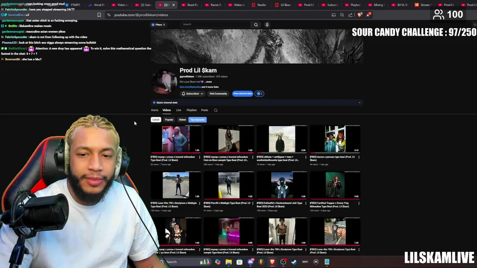Click the zoom magnifier icon in the address bar
This screenshot has height=268, width=477.
pyautogui.click(x=342, y=15)
